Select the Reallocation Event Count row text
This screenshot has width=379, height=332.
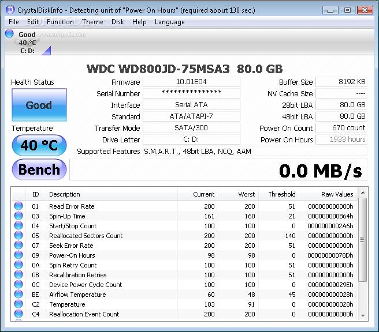(84, 314)
